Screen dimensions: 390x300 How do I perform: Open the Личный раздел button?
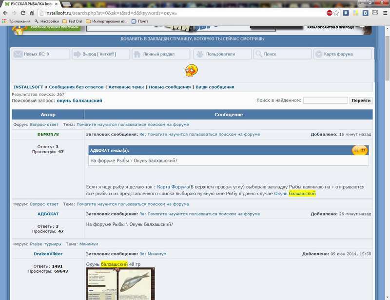(x=161, y=54)
